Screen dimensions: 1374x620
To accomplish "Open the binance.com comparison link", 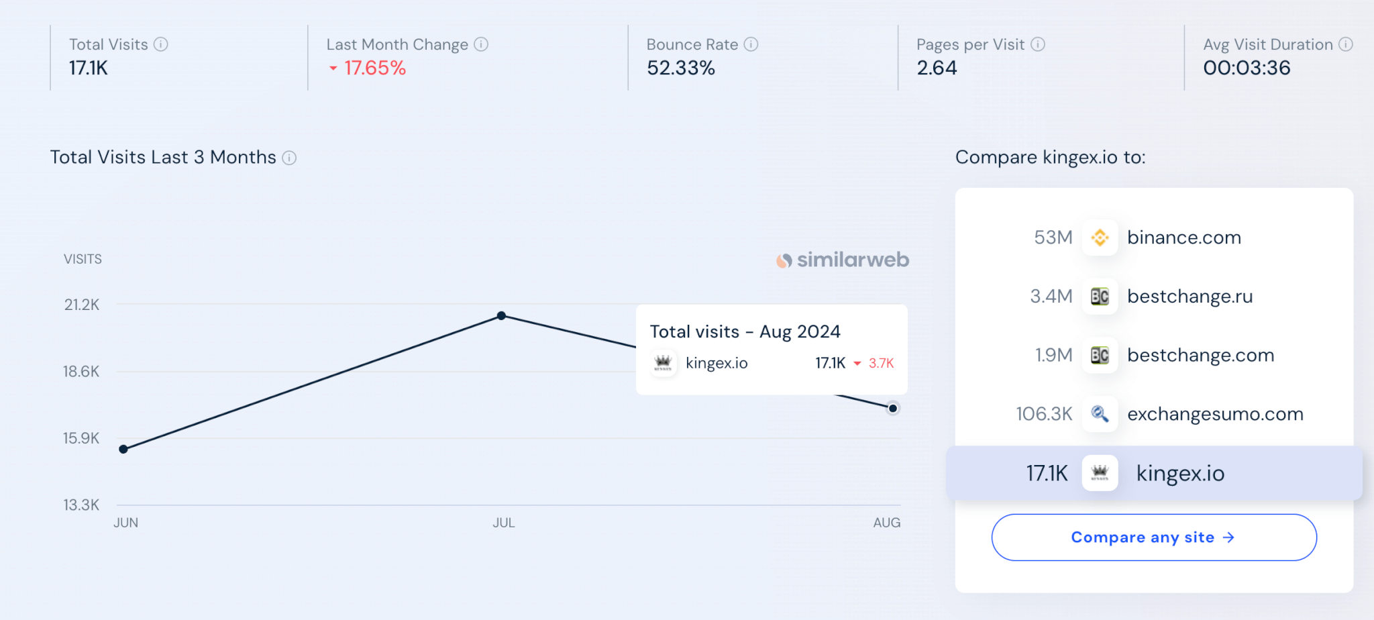I will click(1184, 238).
